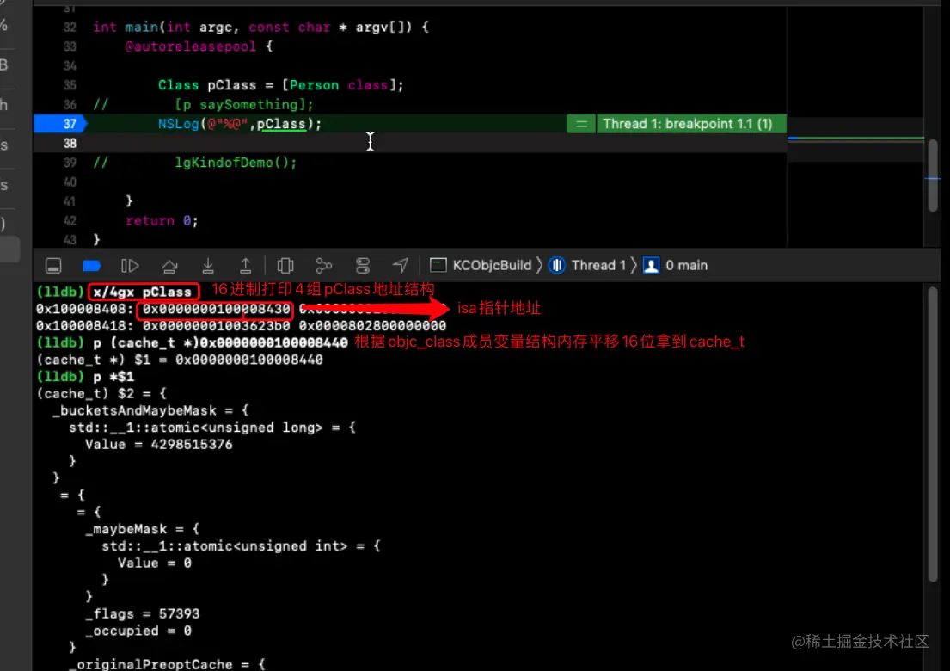Click the x/4gx pClass command in the console

pos(143,292)
